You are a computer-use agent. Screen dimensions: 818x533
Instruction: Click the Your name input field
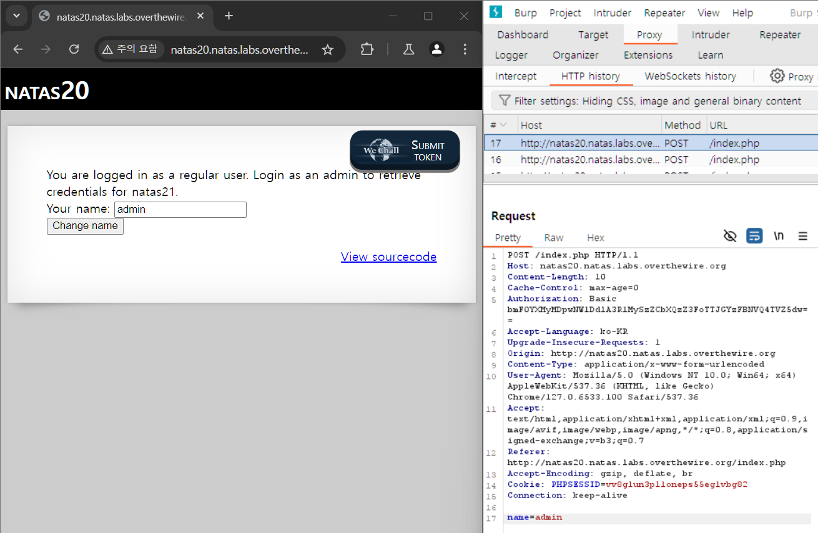click(x=180, y=210)
